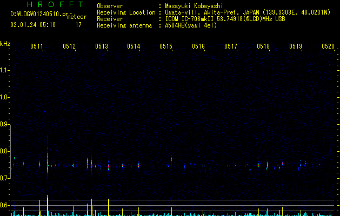Click the bright echo at 0513
The height and width of the screenshot is (216, 340).
point(109,166)
